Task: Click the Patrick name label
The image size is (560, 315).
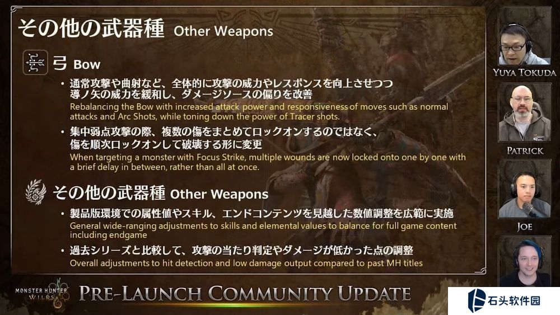Action: pyautogui.click(x=525, y=151)
